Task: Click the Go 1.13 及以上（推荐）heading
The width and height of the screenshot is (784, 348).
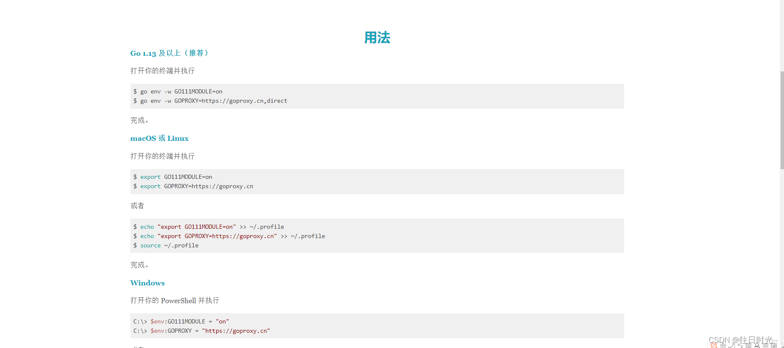Action: tap(169, 53)
